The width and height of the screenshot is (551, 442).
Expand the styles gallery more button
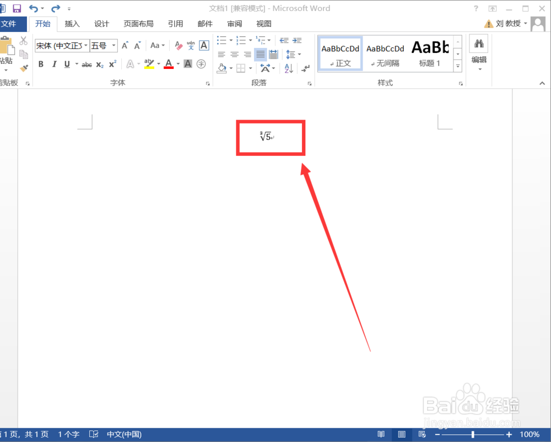[457, 66]
